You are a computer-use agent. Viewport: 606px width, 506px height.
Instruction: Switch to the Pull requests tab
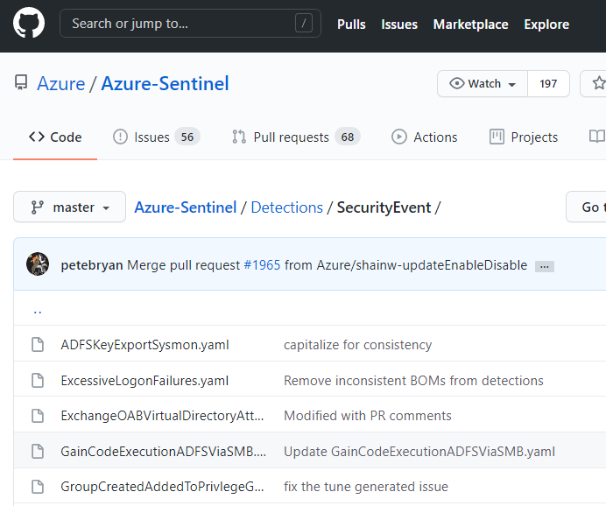pos(296,137)
